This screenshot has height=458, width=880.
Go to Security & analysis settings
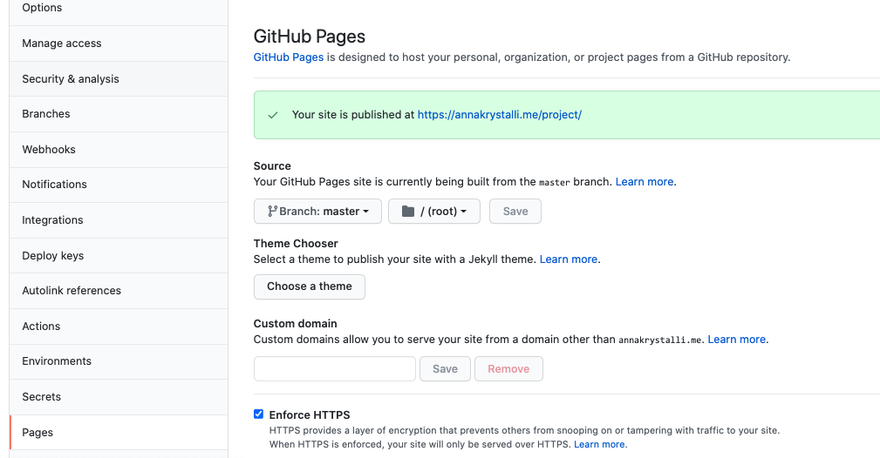(x=119, y=79)
